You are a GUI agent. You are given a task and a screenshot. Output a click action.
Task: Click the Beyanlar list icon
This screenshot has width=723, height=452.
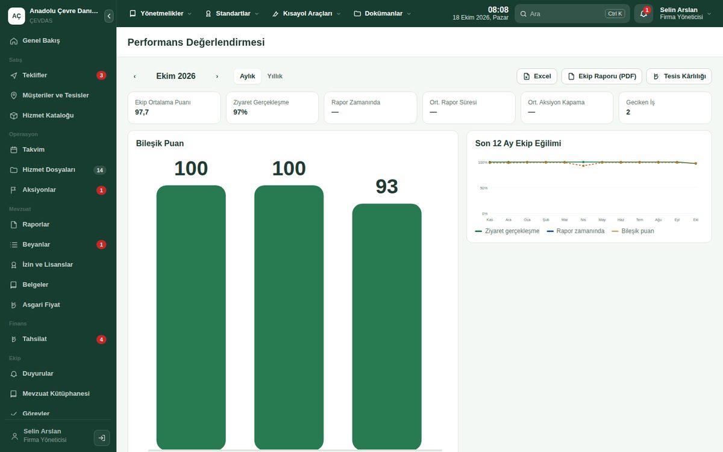pyautogui.click(x=14, y=245)
